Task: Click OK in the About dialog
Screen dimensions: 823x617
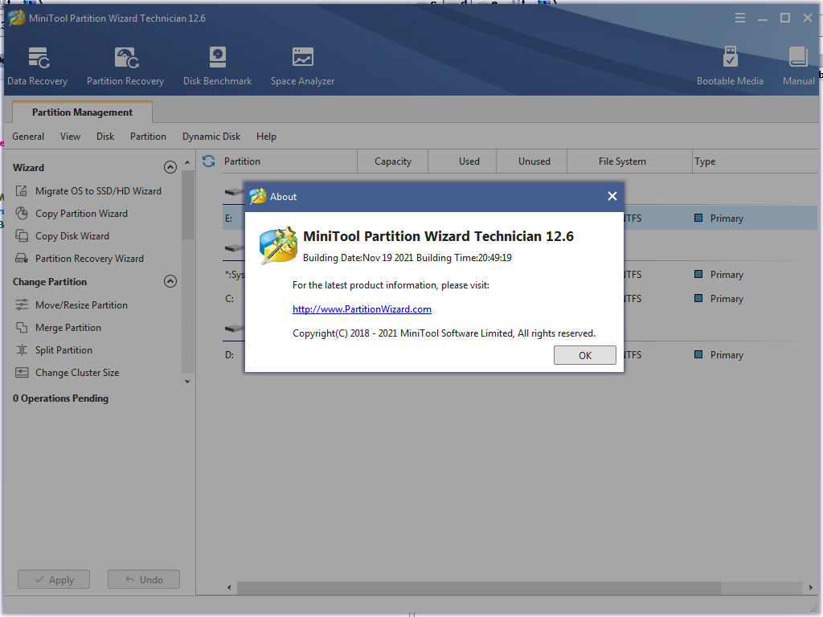Action: tap(585, 355)
